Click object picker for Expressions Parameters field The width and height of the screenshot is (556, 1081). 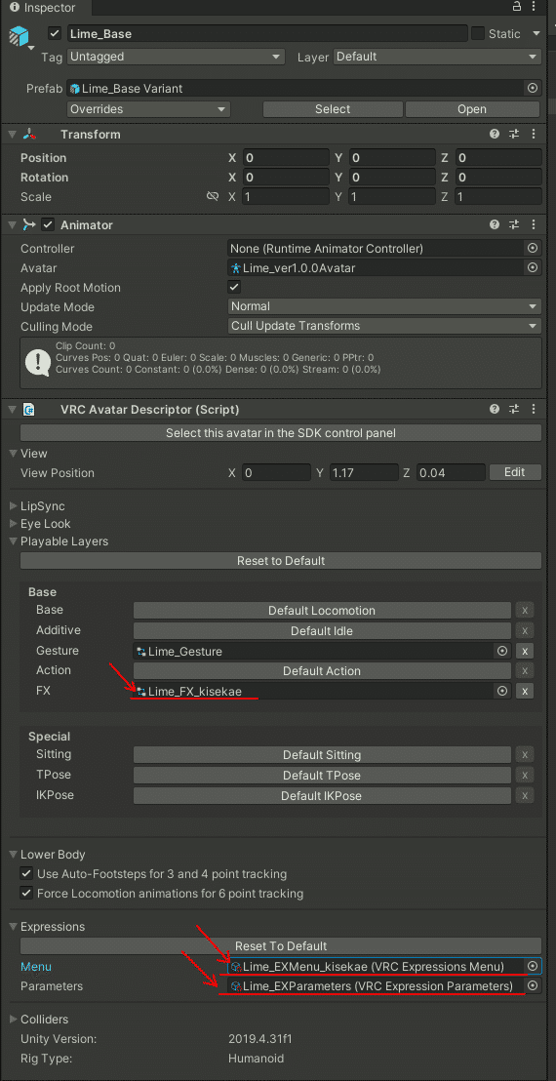pyautogui.click(x=532, y=986)
